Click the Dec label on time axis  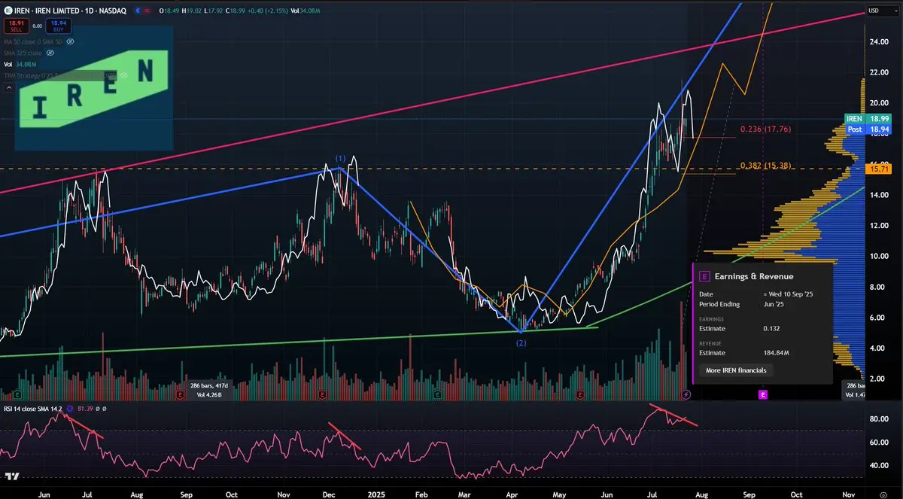[329, 495]
